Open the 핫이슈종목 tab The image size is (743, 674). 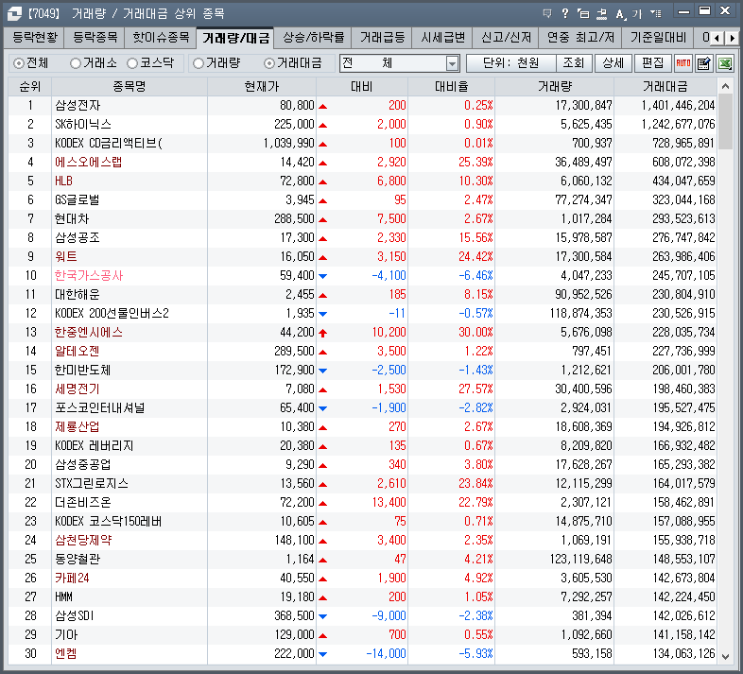click(161, 38)
